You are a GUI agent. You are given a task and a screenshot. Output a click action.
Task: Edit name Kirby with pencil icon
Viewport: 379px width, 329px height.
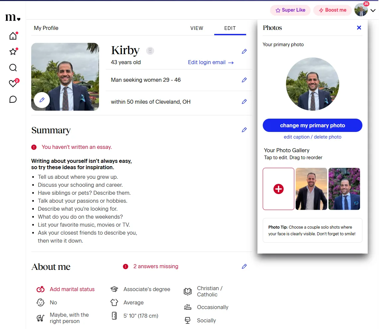(244, 51)
